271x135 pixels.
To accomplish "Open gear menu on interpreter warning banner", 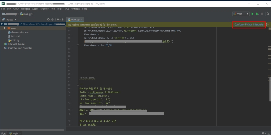I will (267, 24).
